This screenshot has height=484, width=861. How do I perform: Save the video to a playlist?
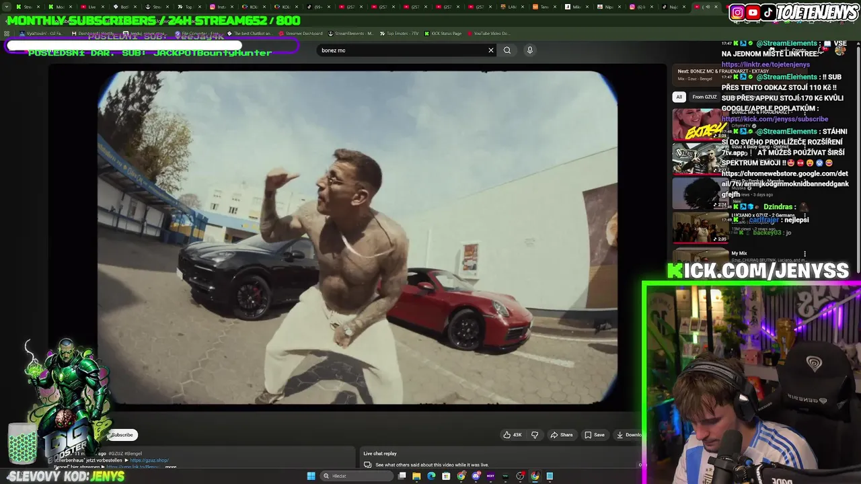595,435
